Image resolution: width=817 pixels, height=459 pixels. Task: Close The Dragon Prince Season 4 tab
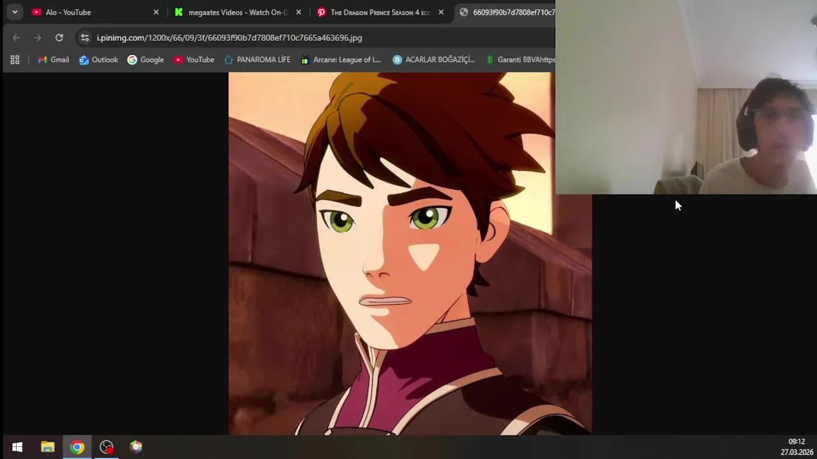click(x=440, y=12)
